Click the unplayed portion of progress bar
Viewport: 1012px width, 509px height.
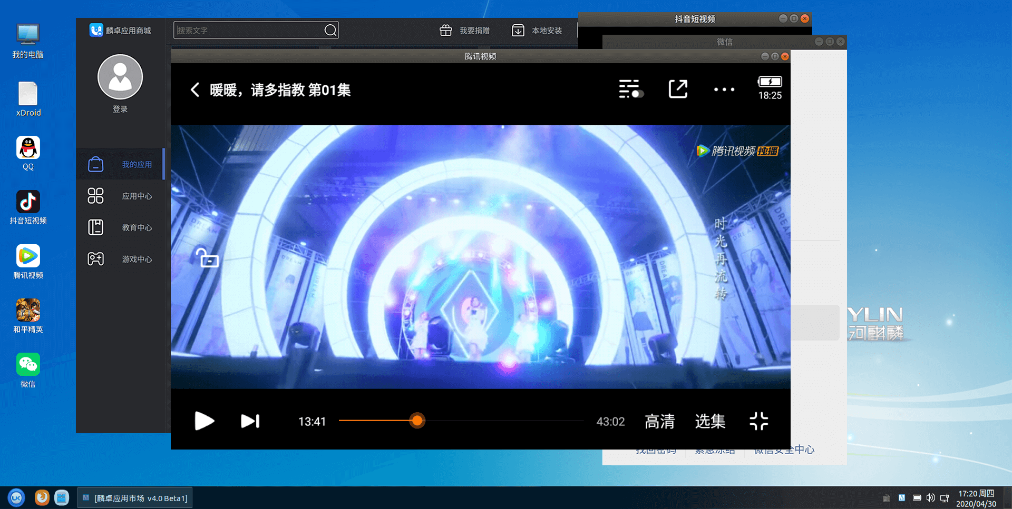click(504, 421)
